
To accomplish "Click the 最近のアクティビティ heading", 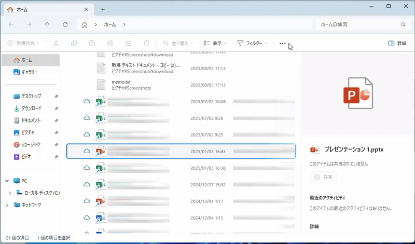I will pos(327,198).
